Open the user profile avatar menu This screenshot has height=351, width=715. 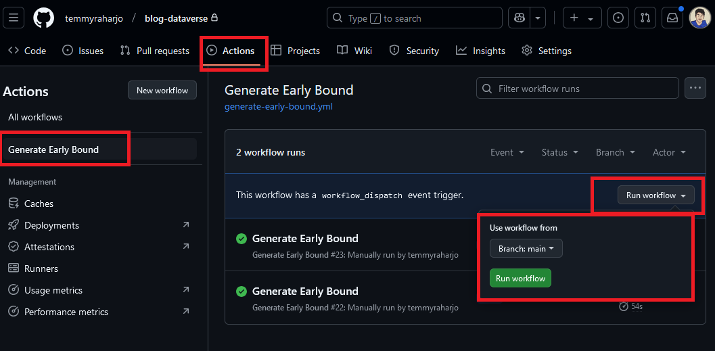click(700, 18)
